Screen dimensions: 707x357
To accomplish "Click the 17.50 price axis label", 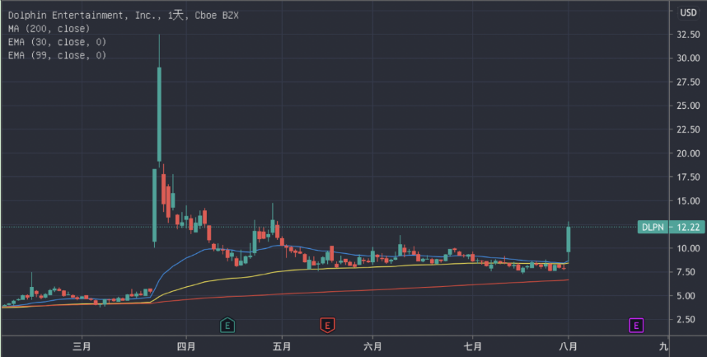I will pyautogui.click(x=688, y=177).
